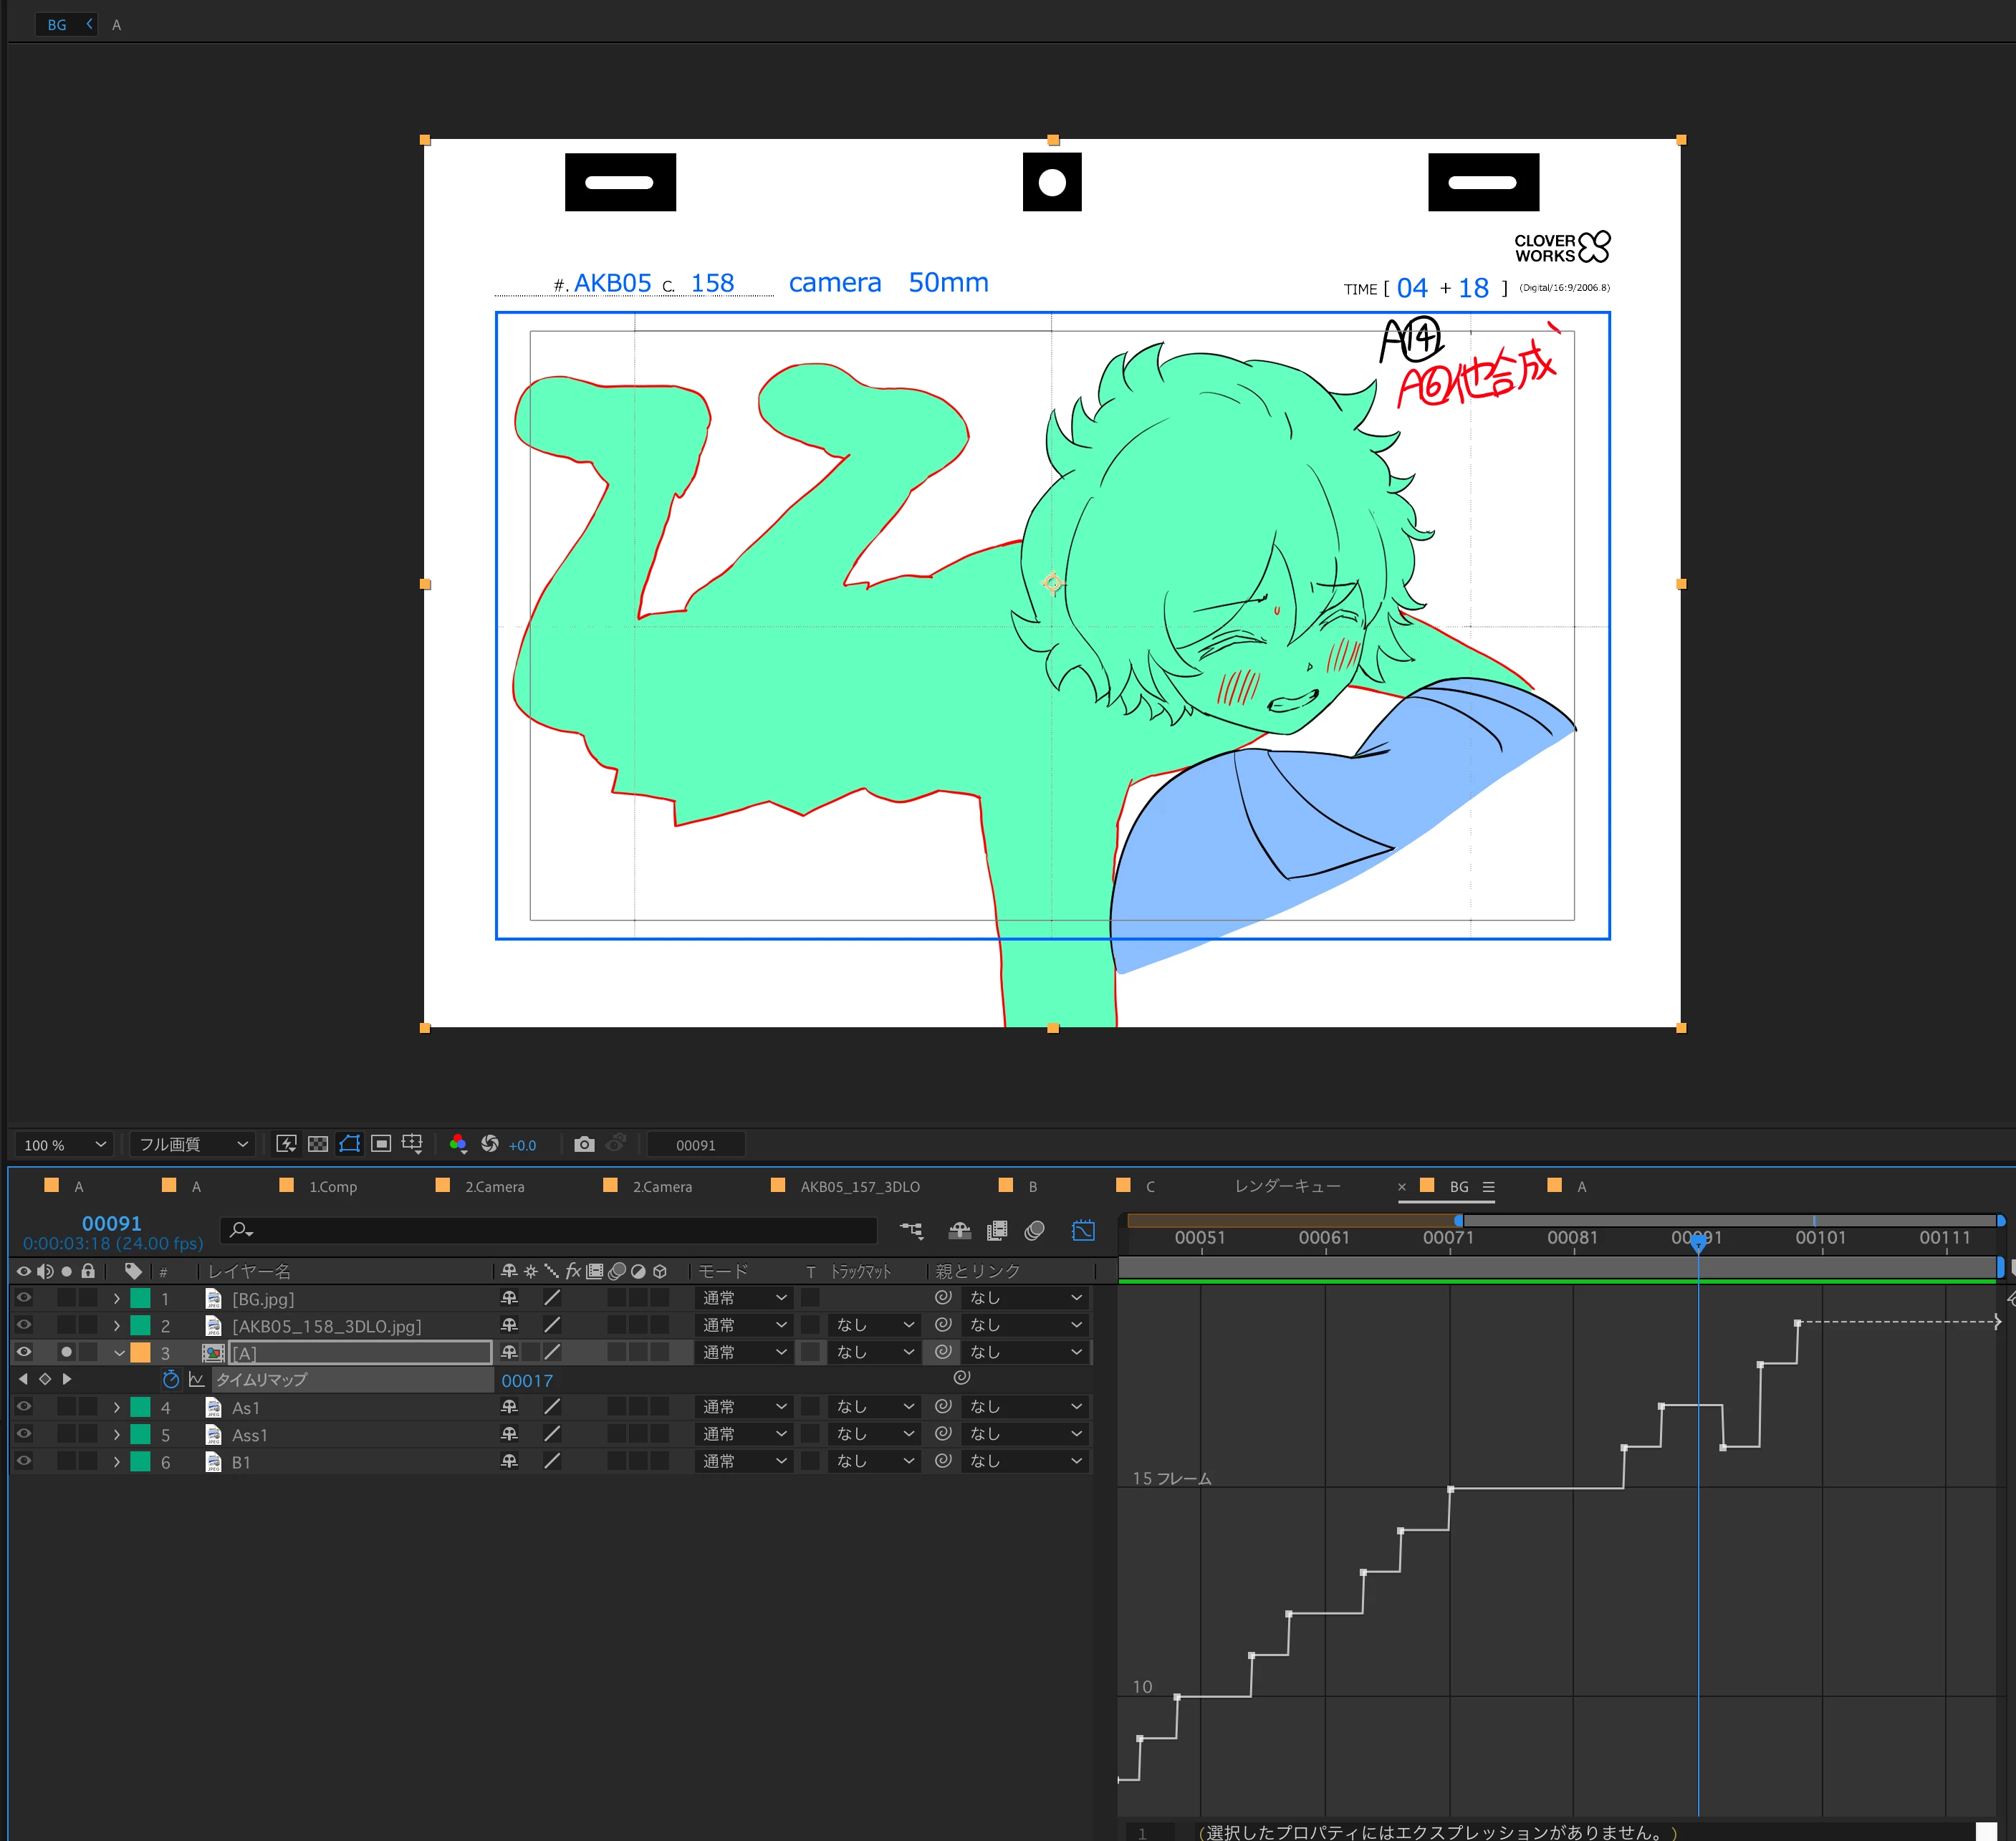
Task: Switch to the AKB05_157_3DLO timeline tab
Action: pos(859,1186)
